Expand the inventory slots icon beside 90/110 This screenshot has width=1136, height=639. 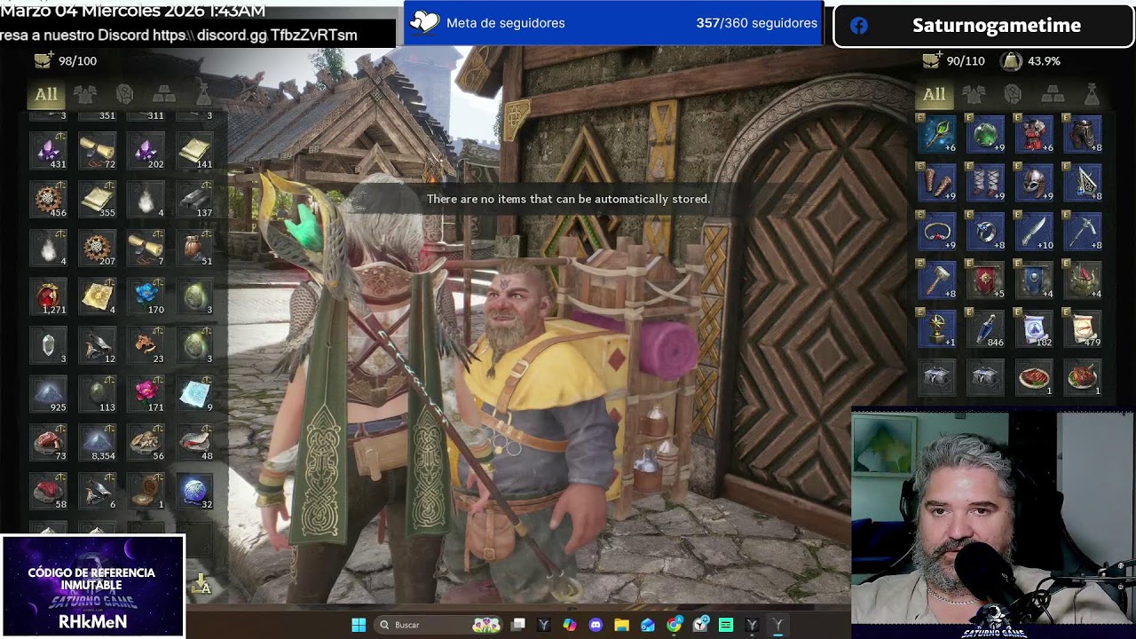pos(931,60)
